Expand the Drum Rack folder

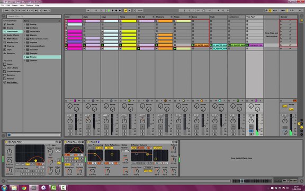(x=25, y=31)
